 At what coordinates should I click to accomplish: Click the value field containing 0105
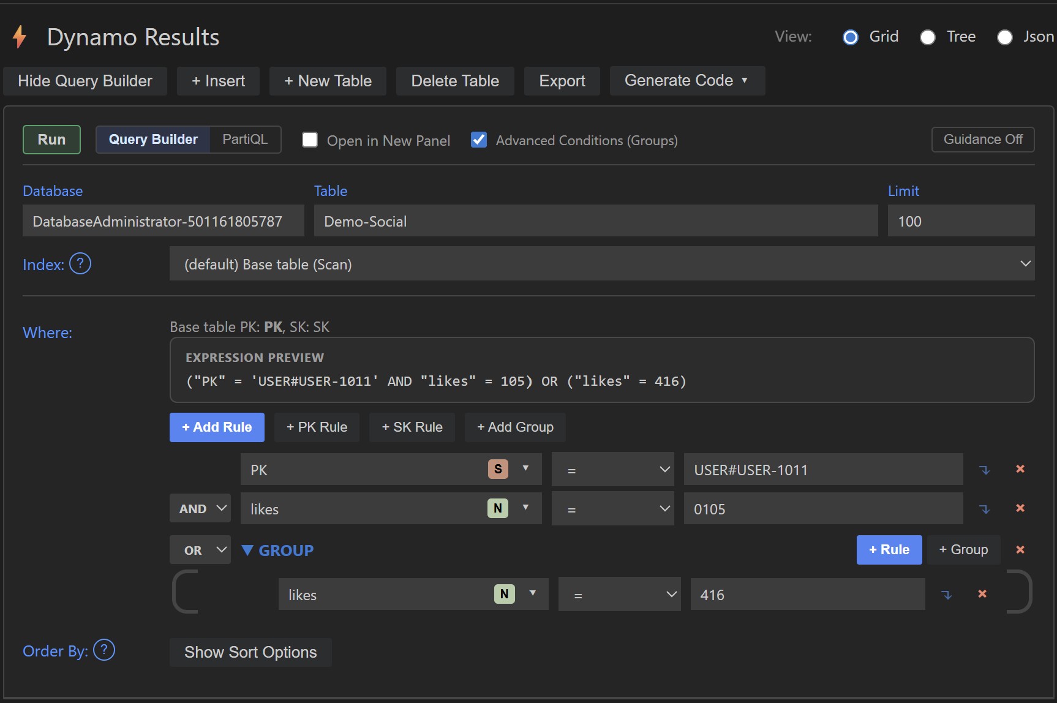tap(824, 509)
